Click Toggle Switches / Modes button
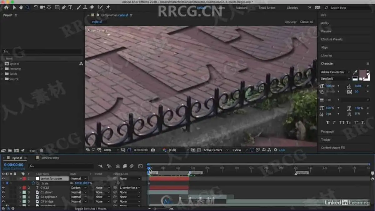 tap(91, 208)
